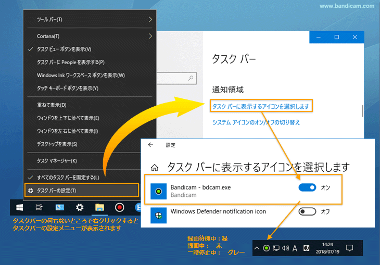The width and height of the screenshot is (380, 265).
Task: Click Windows Defender notification icon label
Action: [218, 211]
